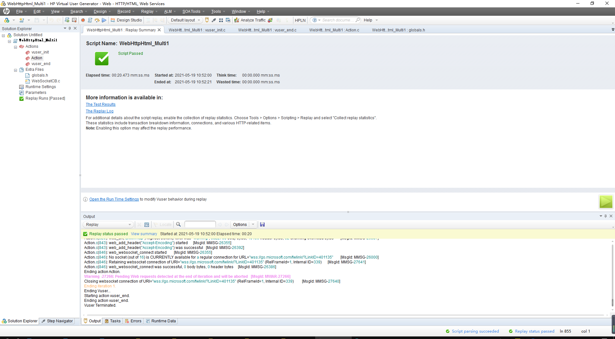Open the Replay output type dropdown
This screenshot has width=615, height=339.
[108, 225]
